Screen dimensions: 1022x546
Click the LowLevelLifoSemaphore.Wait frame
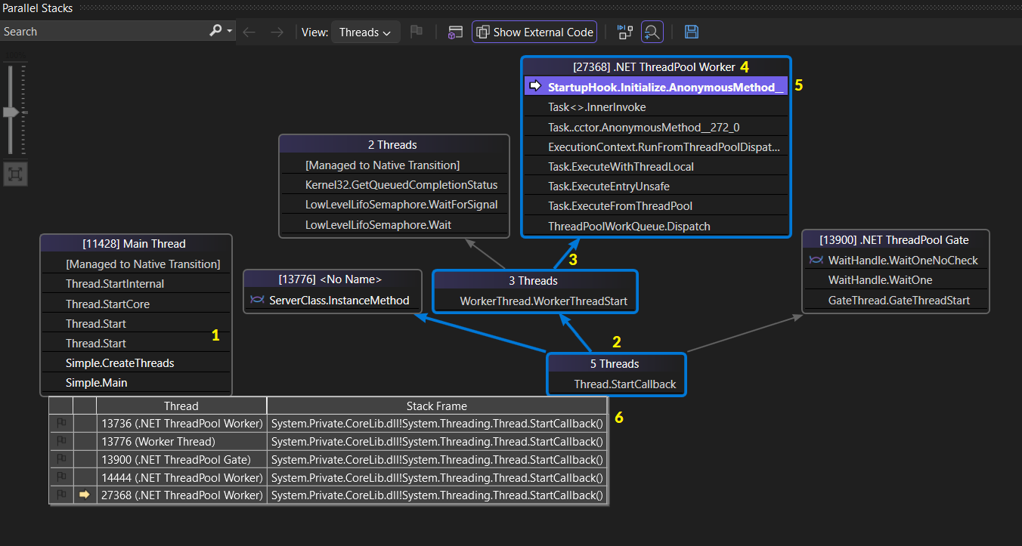(x=379, y=225)
